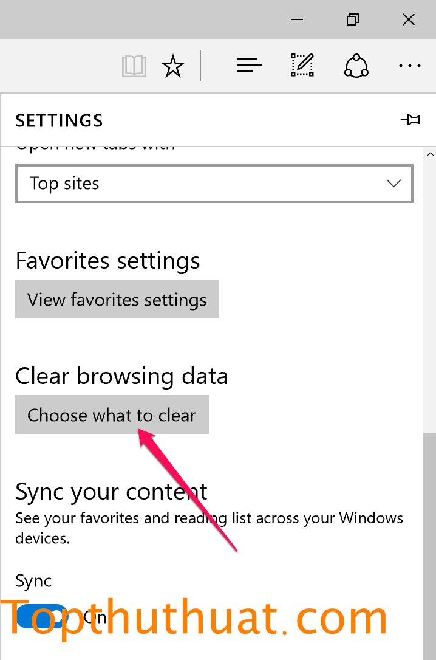Turn off the Sync toggle switch

point(41,617)
